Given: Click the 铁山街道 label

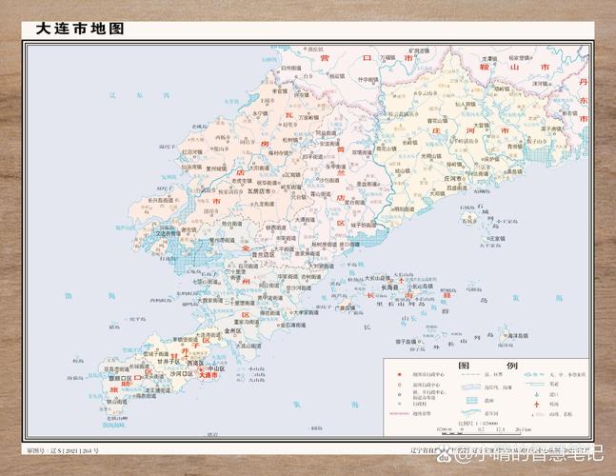Looking at the screenshot, I should coord(117,402).
